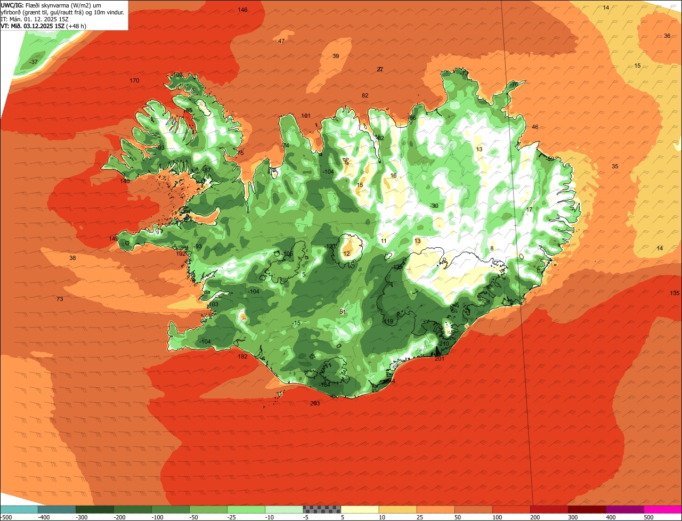Click the light teal -500 to -400 legend swatch
The width and height of the screenshot is (682, 521).
point(19,509)
